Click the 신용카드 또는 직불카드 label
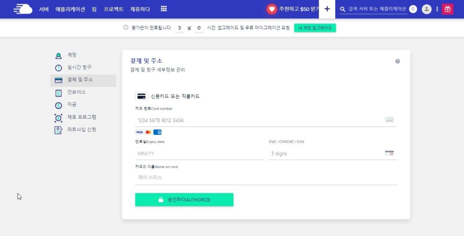 [x=175, y=96]
